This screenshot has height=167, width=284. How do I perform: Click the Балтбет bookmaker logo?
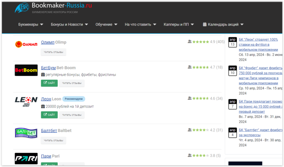pos(26,133)
